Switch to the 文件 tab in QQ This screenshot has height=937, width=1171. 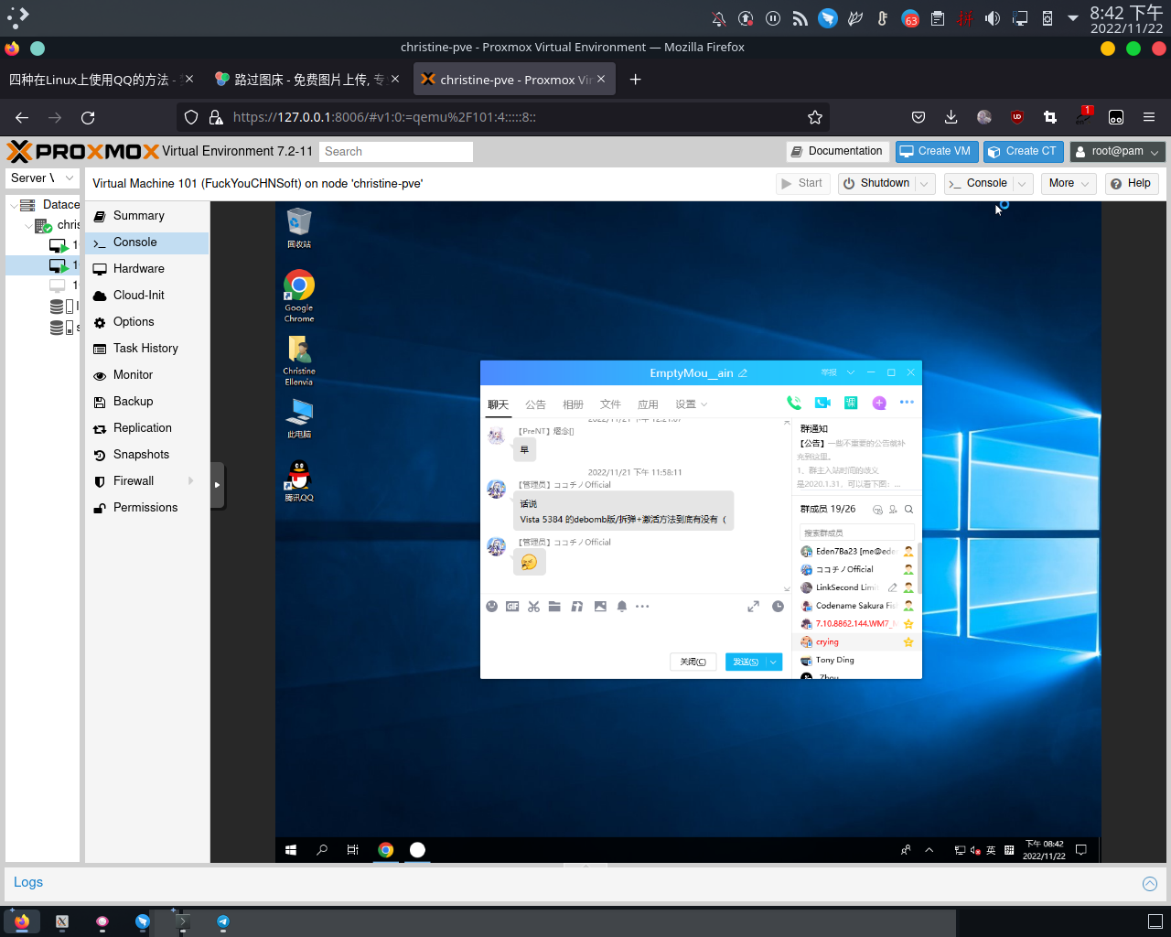[610, 404]
